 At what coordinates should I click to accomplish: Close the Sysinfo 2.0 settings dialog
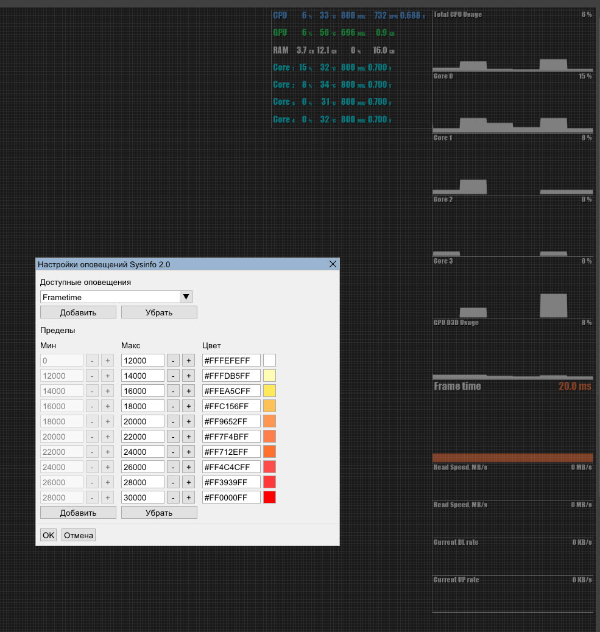(333, 264)
